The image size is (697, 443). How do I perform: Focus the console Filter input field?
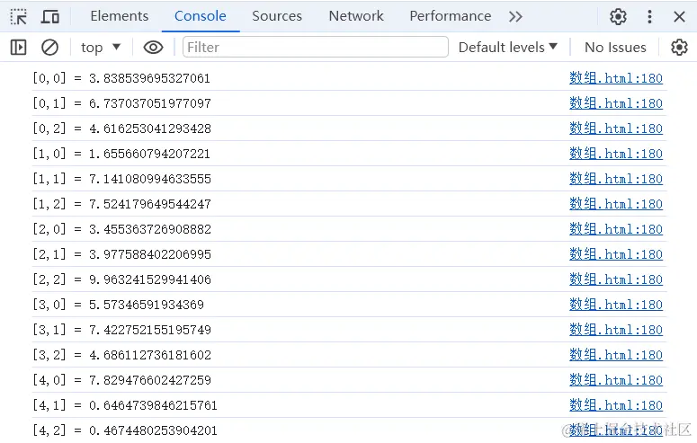click(315, 47)
